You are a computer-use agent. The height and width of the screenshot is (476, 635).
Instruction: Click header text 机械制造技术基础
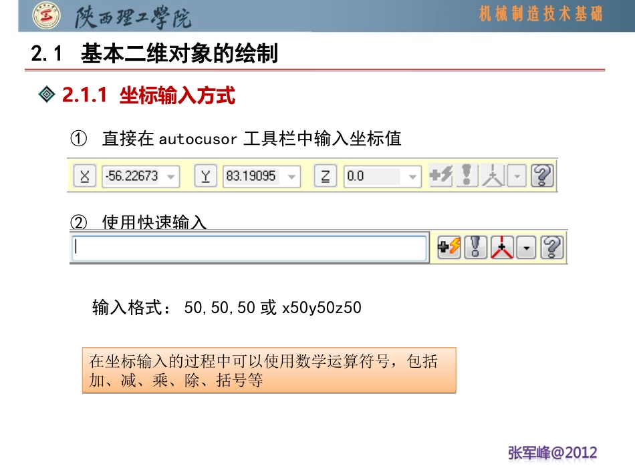tap(541, 13)
